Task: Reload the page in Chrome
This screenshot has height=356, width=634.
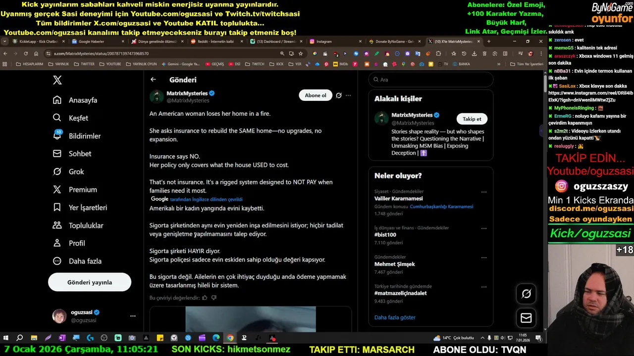Action: (26, 53)
